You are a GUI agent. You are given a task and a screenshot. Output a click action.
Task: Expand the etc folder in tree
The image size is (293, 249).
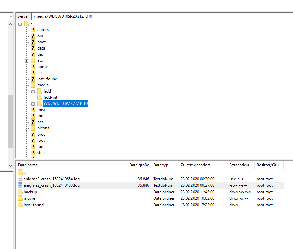coord(27,60)
